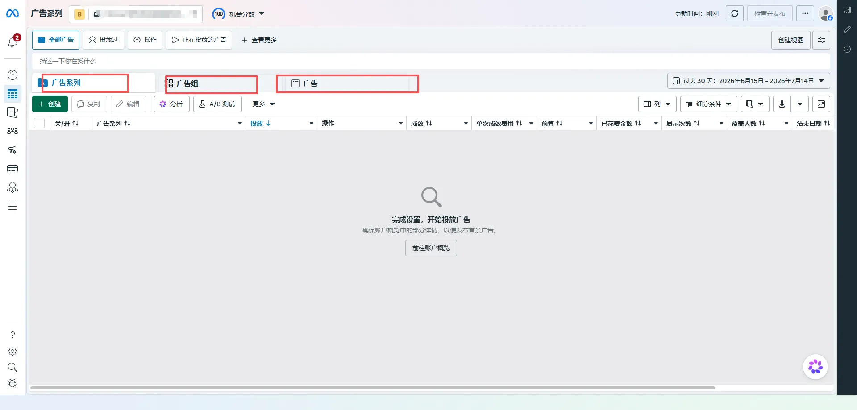
Task: Open the date range 过去30天 dropdown
Action: (x=749, y=81)
